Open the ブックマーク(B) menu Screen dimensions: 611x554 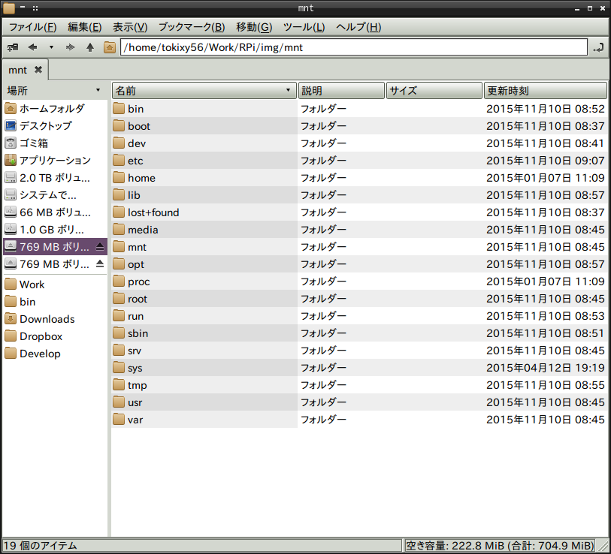(192, 27)
